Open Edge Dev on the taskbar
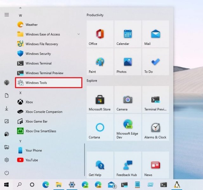 click(85, 185)
